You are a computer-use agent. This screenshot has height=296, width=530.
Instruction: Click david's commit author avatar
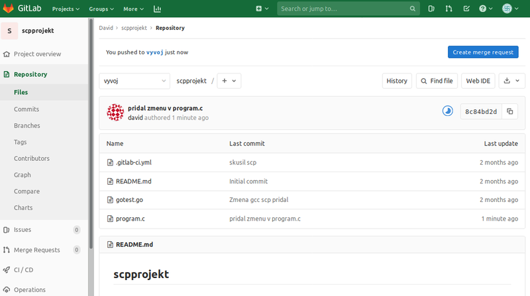click(x=115, y=113)
